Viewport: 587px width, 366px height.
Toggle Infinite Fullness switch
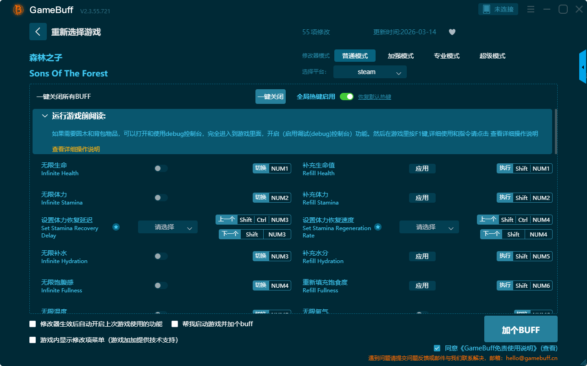tap(161, 285)
